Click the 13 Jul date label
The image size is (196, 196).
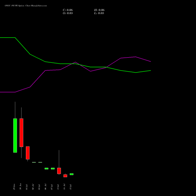[x=58, y=187]
